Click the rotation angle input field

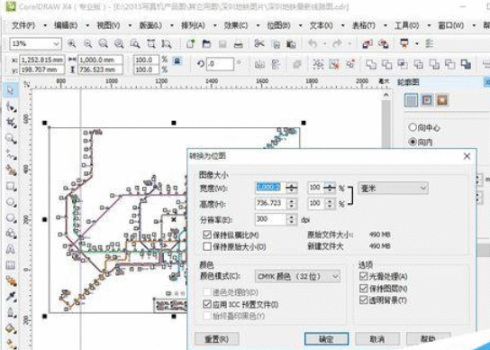click(220, 64)
